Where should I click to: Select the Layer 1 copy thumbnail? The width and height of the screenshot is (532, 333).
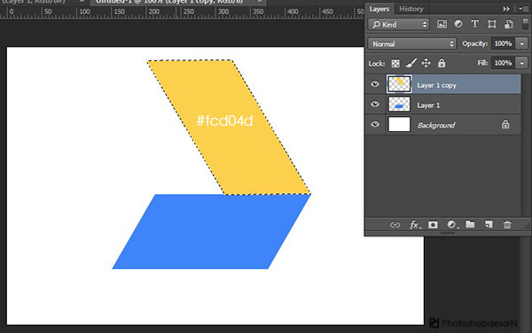[x=399, y=84]
